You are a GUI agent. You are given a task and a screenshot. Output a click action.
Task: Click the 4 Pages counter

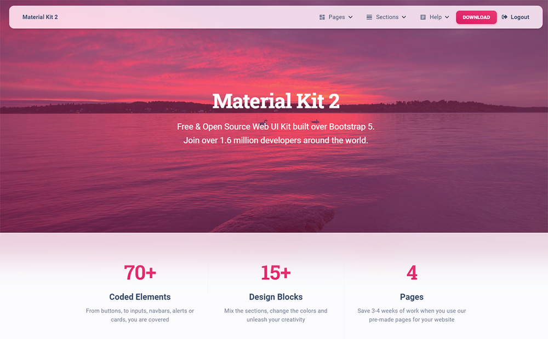pyautogui.click(x=412, y=273)
